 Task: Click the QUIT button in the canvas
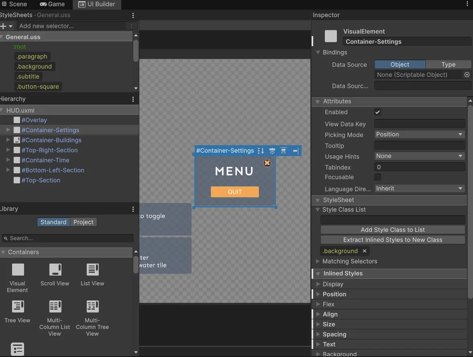tap(234, 192)
